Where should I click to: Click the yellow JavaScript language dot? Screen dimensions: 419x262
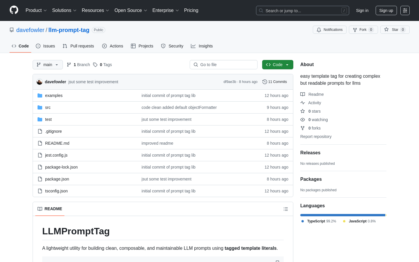(x=344, y=221)
